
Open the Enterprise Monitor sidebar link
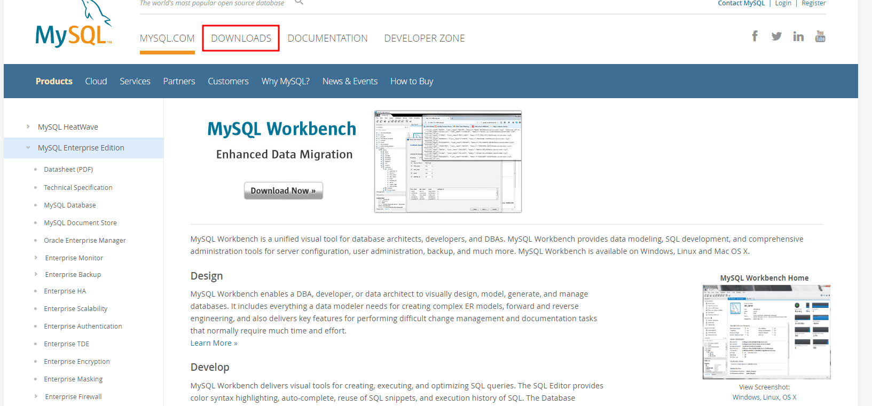[74, 258]
